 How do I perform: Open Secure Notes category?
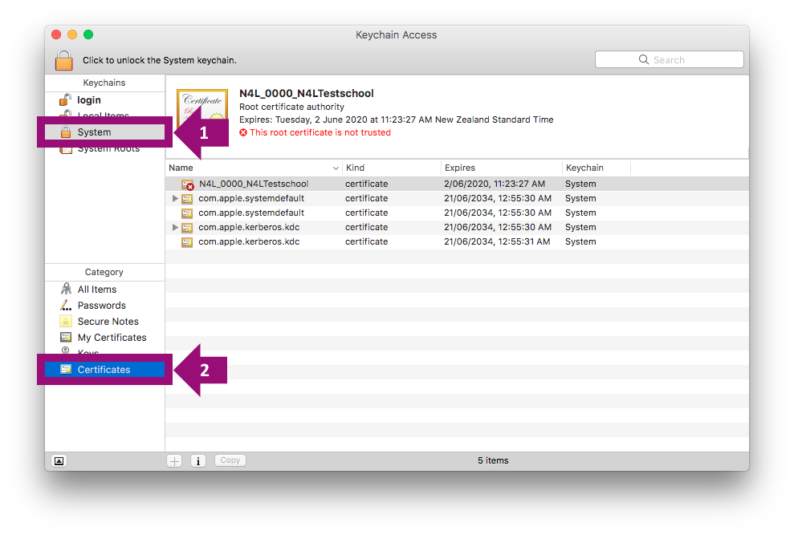(108, 322)
